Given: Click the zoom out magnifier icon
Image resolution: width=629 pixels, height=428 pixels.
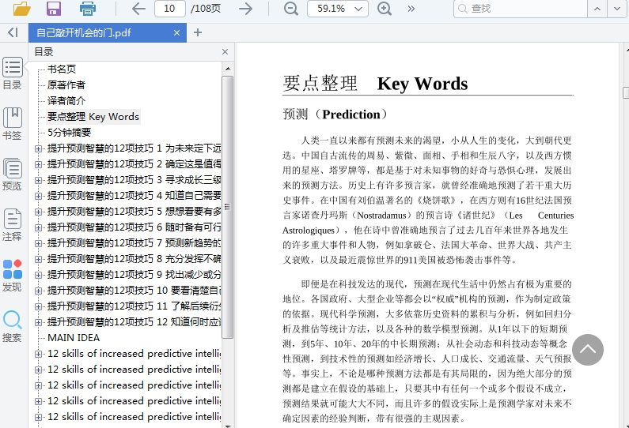Looking at the screenshot, I should tap(291, 9).
